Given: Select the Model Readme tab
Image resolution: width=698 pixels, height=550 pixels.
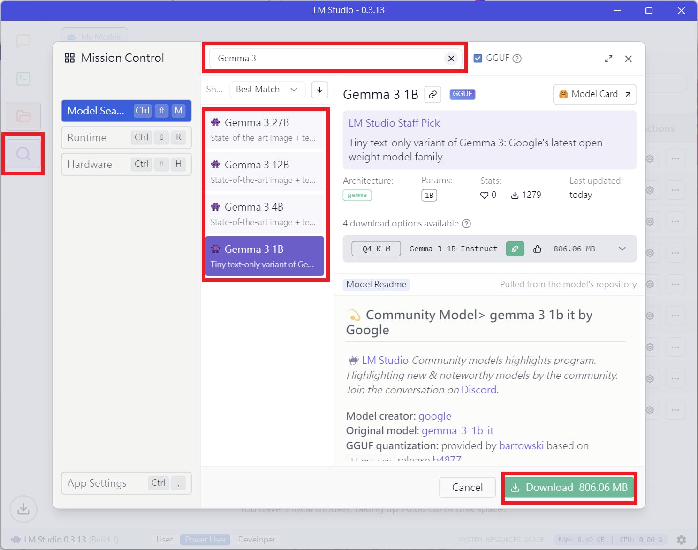Looking at the screenshot, I should tap(376, 285).
